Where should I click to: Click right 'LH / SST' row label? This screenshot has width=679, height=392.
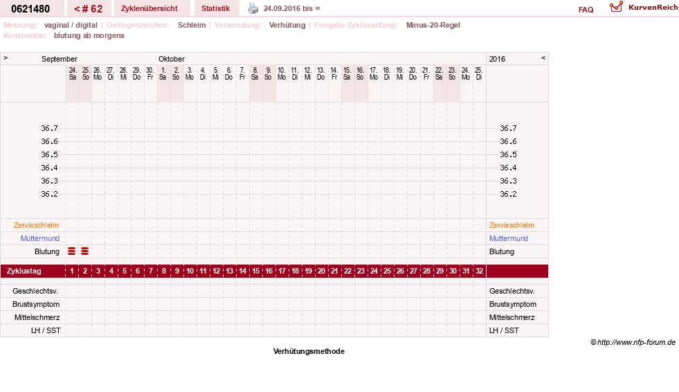click(x=504, y=330)
